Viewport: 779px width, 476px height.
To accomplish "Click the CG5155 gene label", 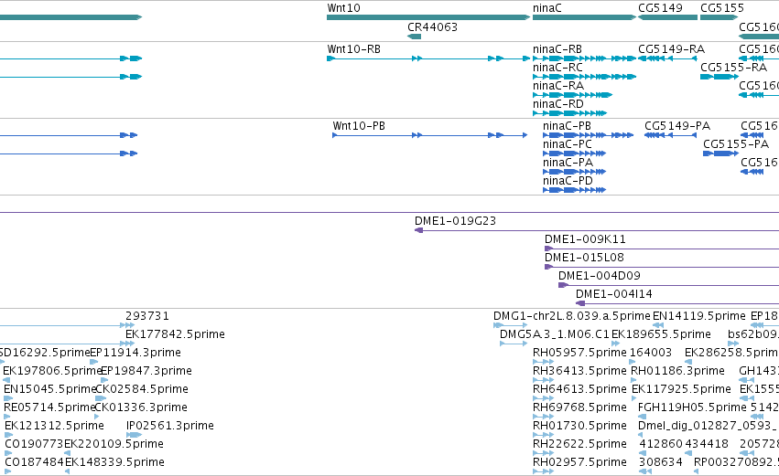I will click(722, 8).
